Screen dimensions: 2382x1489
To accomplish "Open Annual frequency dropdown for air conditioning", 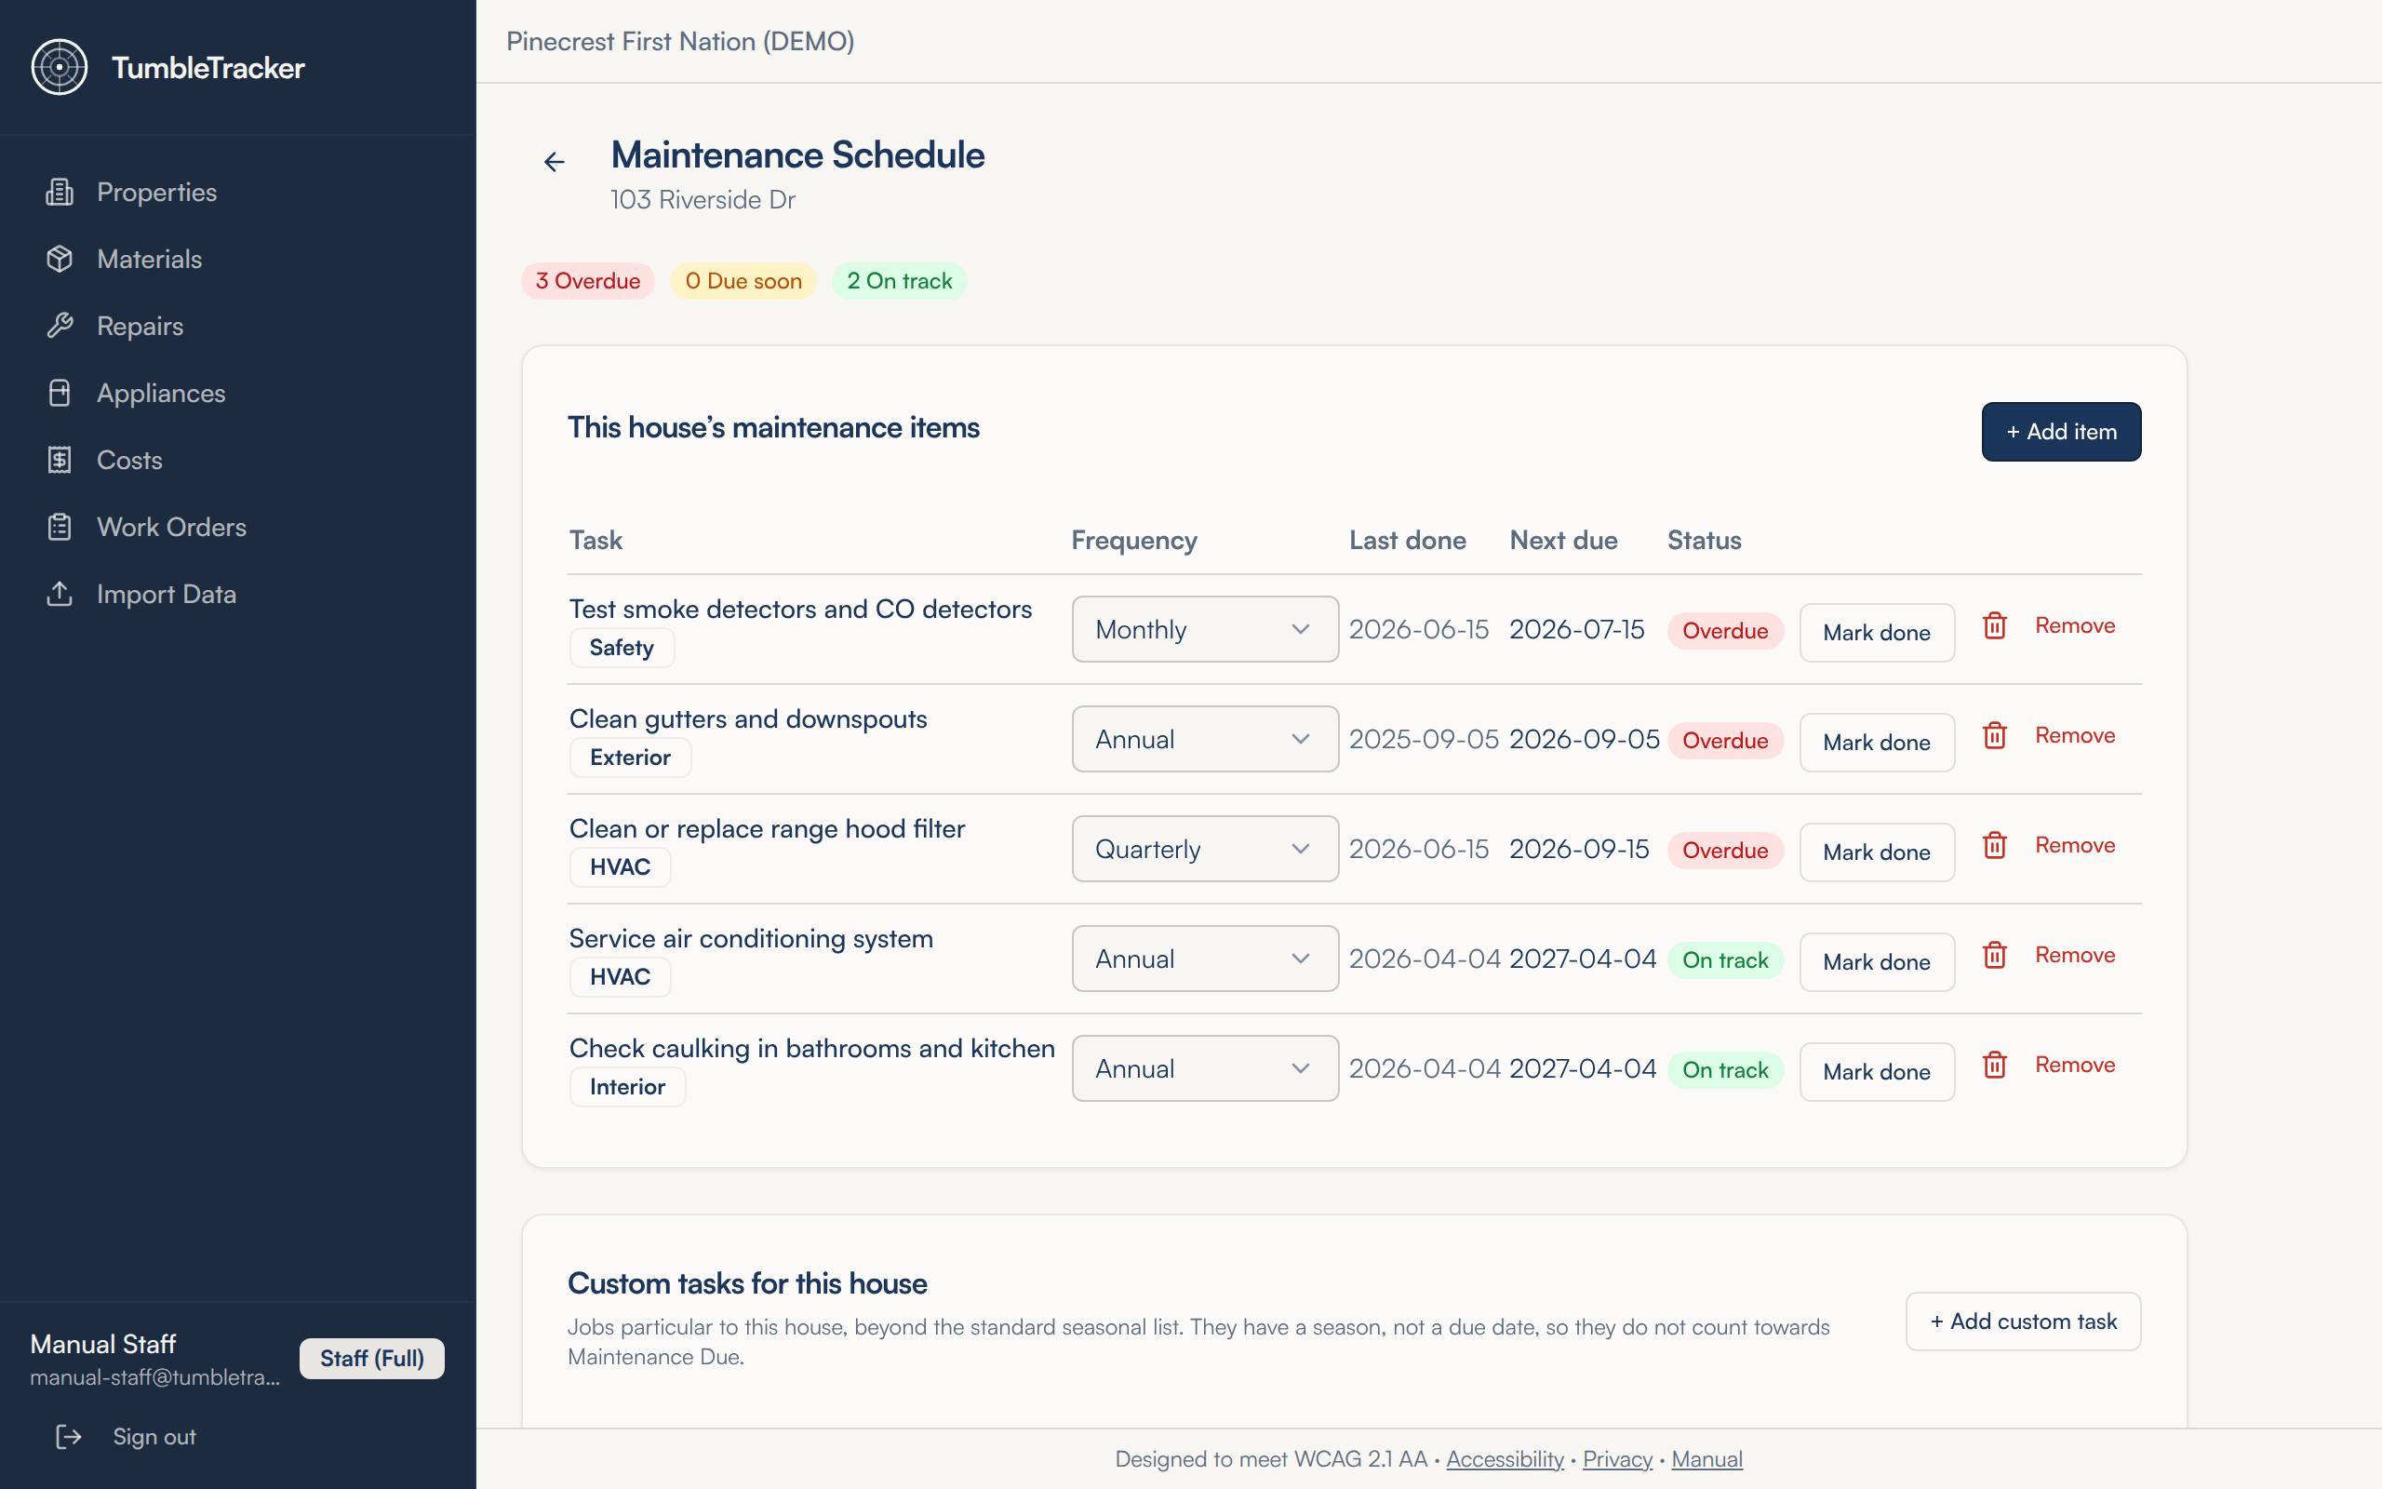I will click(x=1205, y=959).
